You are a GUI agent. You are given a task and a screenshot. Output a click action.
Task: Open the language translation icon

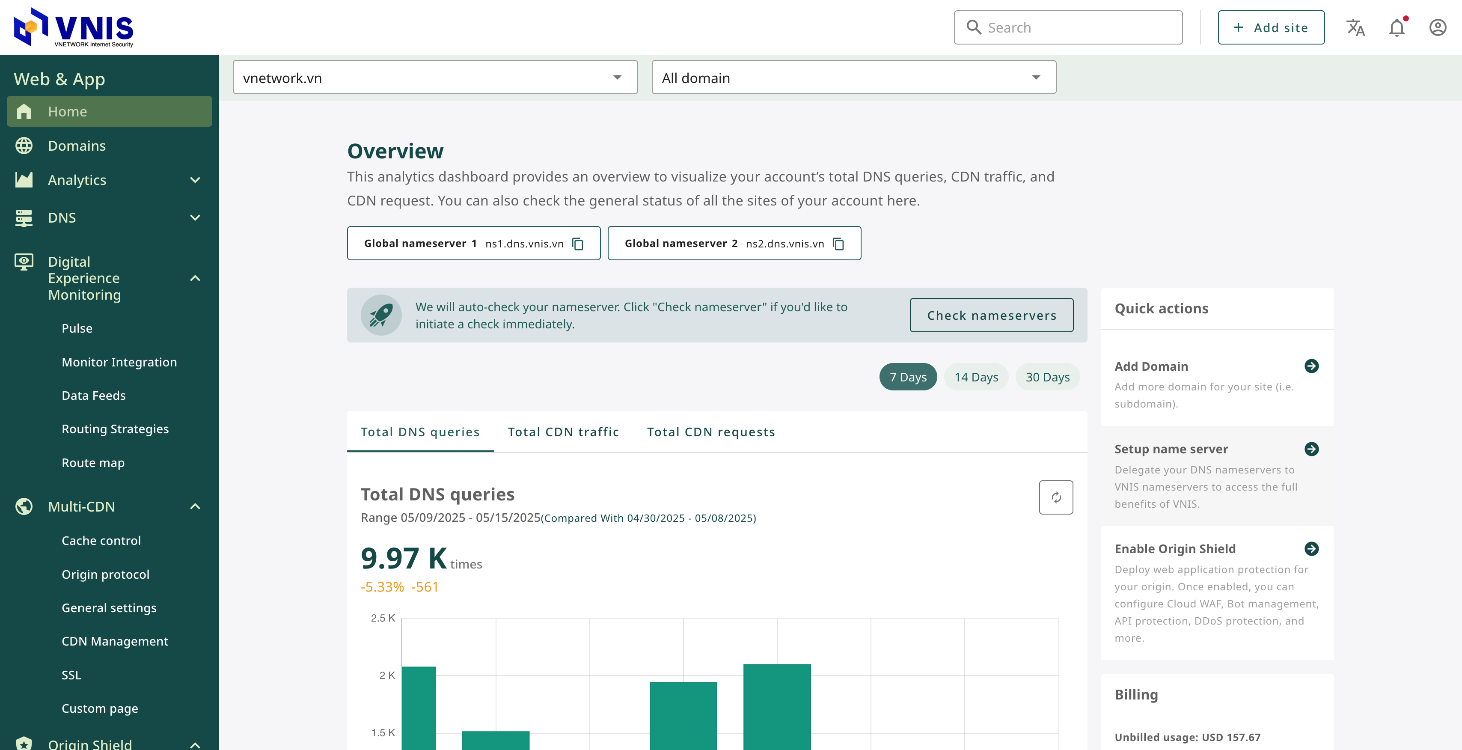click(x=1355, y=27)
